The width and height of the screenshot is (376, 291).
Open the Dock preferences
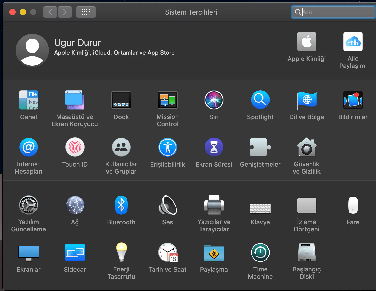[x=121, y=100]
